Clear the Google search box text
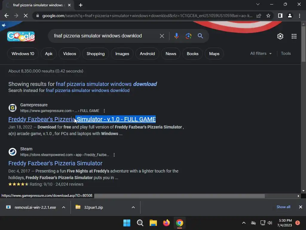This screenshot has width=306, height=230. click(x=162, y=36)
